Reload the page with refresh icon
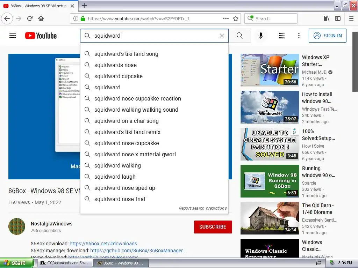The width and height of the screenshot is (358, 268). (x=30, y=18)
